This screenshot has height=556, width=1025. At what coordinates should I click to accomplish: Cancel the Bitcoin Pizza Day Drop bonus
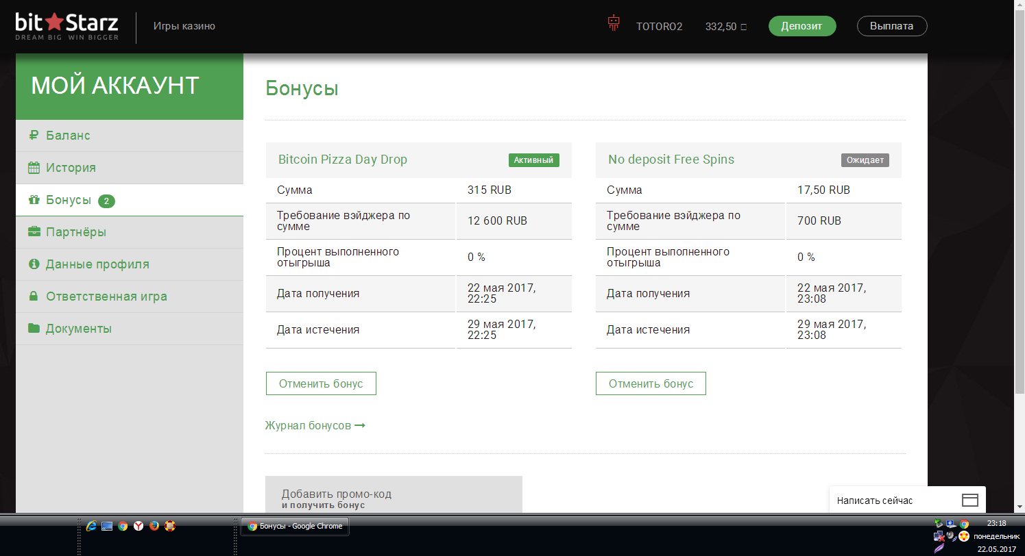click(x=321, y=383)
